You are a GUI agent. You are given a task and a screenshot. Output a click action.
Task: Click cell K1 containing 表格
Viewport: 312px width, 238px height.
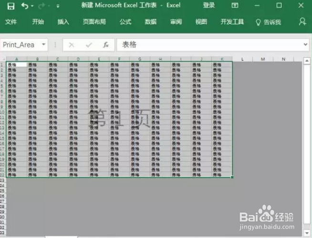point(222,65)
